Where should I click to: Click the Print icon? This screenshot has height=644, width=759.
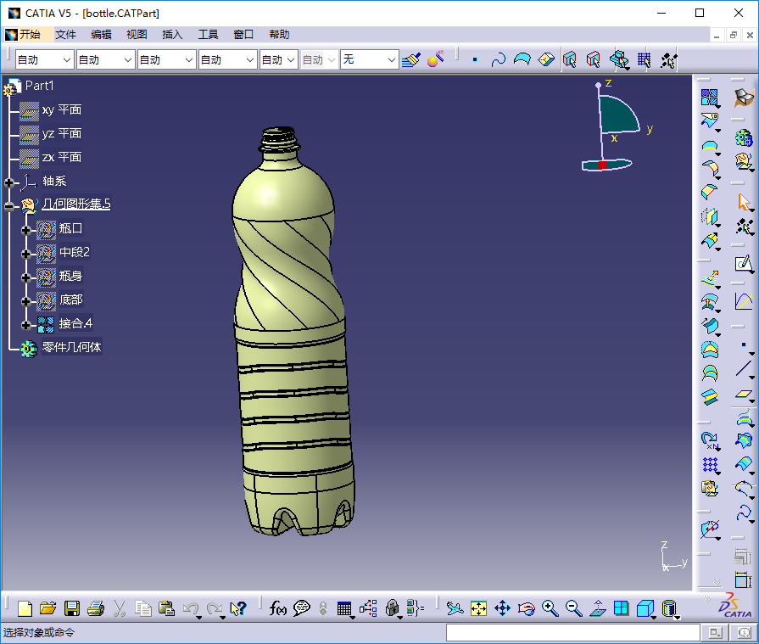click(x=96, y=608)
